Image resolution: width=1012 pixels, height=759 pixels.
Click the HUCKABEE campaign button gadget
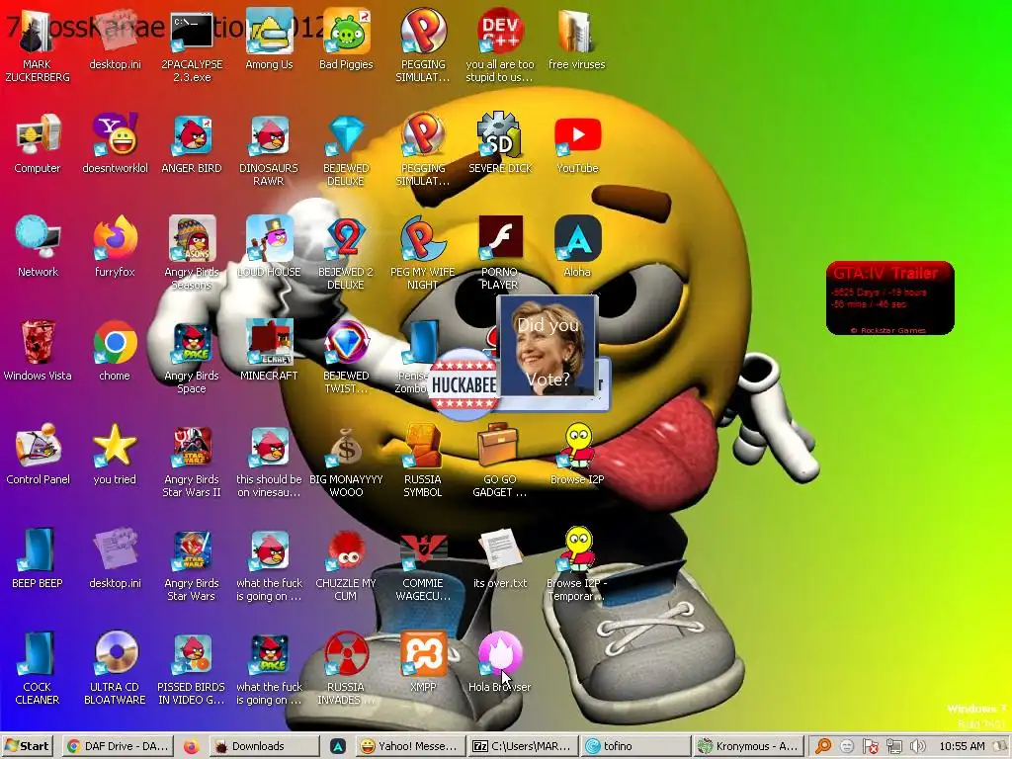click(463, 384)
